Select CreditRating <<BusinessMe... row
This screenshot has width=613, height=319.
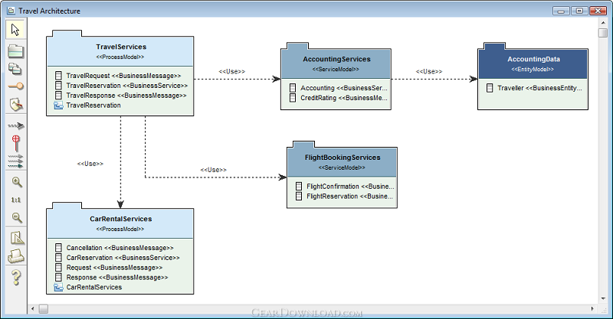point(339,98)
